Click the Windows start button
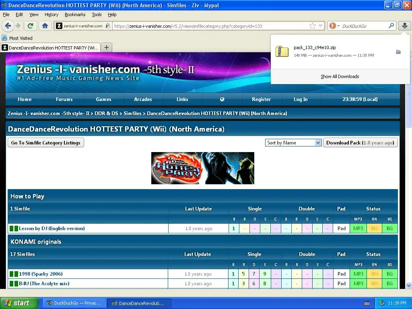412x309 pixels. click(x=19, y=303)
